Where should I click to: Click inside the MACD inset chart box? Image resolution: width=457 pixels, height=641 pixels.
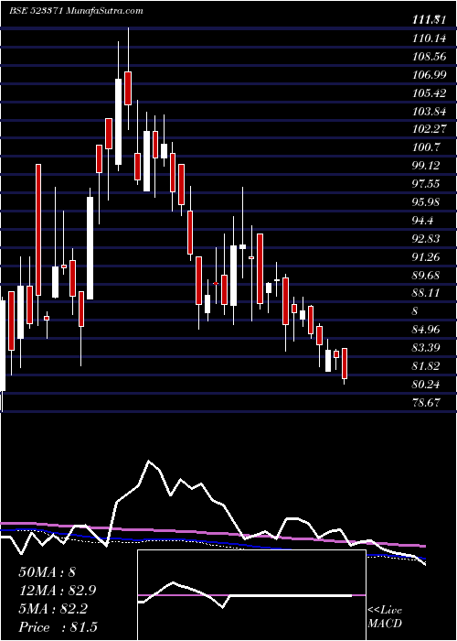coord(251,595)
